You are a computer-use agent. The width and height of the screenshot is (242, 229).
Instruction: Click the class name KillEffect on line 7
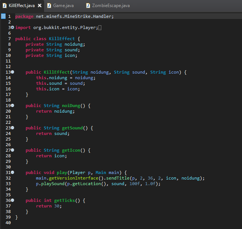click(62, 39)
